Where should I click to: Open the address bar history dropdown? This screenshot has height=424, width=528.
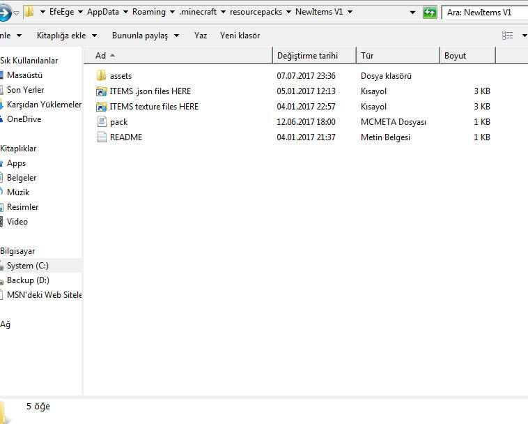click(x=412, y=13)
